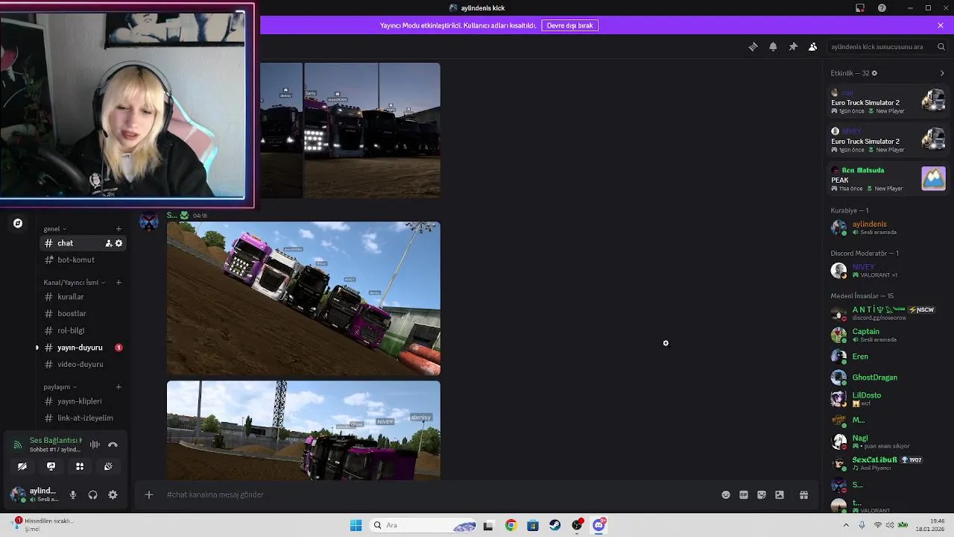Screen dimensions: 954x537
Task: Collapse the Kanal/Yayıncı İsmi category
Action: point(74,283)
